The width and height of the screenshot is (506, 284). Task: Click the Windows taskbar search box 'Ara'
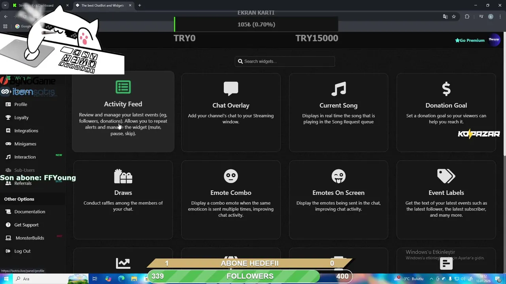50,279
